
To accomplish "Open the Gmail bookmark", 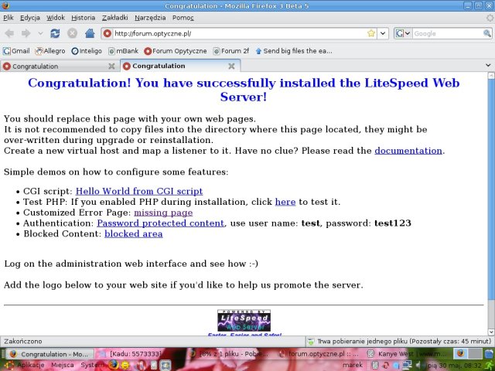I will point(16,51).
